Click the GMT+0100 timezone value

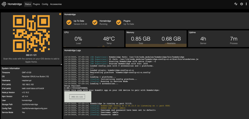click(26, 72)
